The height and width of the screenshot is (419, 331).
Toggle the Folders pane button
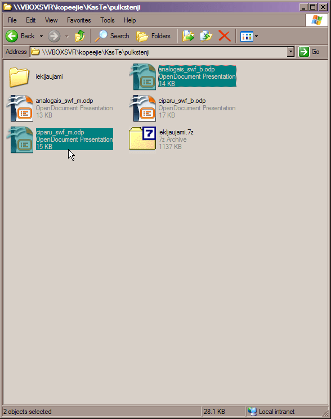point(154,36)
